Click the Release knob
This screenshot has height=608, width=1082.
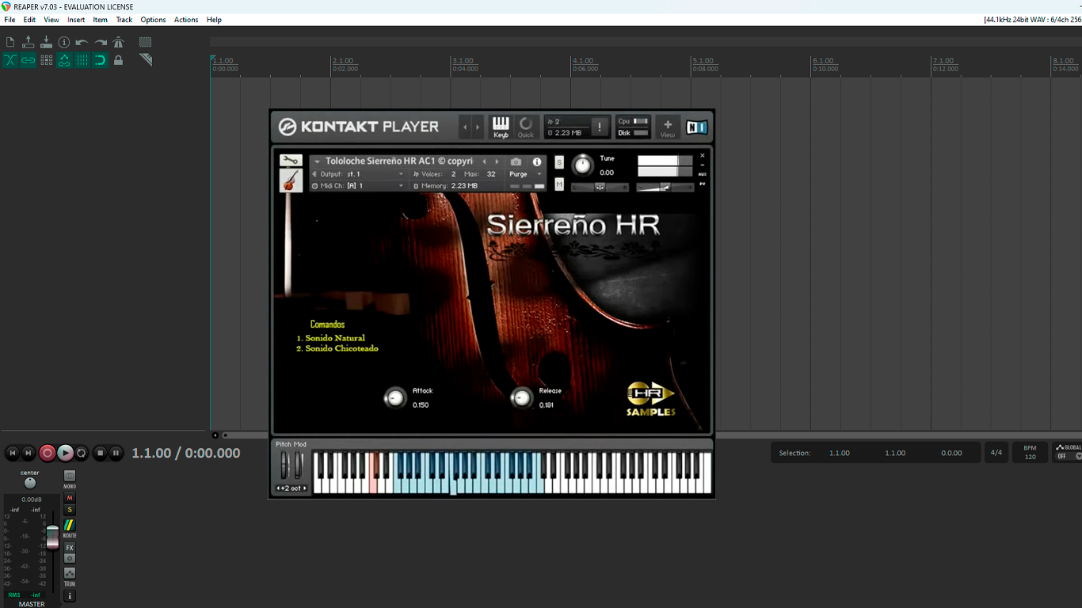521,397
